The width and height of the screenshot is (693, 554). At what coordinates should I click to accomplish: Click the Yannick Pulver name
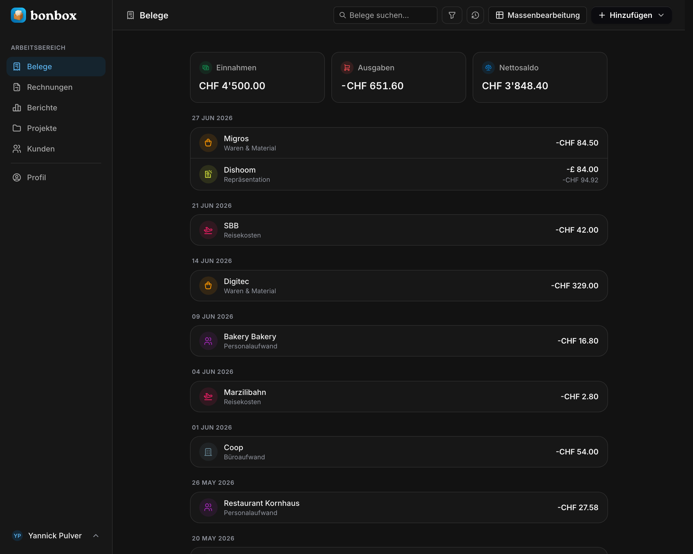point(55,535)
